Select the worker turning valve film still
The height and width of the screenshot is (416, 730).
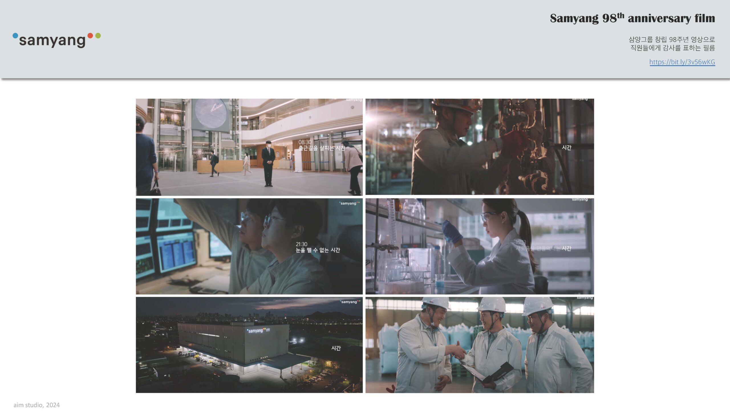pos(479,147)
